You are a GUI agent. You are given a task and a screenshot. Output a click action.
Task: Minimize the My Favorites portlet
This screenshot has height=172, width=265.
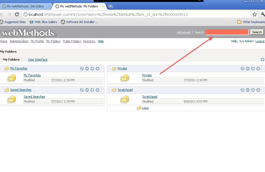click(x=87, y=69)
